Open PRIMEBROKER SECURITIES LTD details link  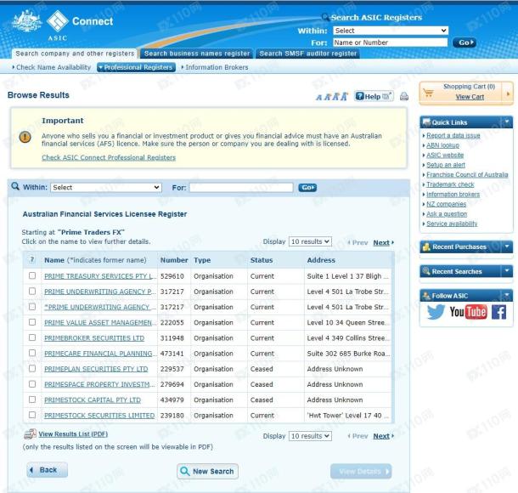tap(94, 338)
